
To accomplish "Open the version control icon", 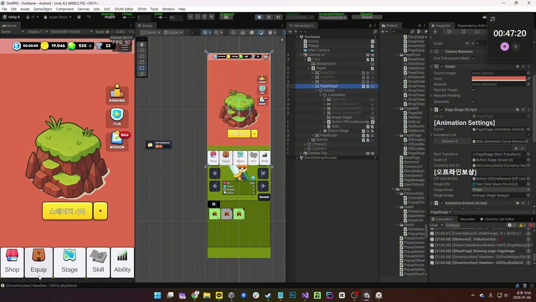I will pyautogui.click(x=89, y=17).
